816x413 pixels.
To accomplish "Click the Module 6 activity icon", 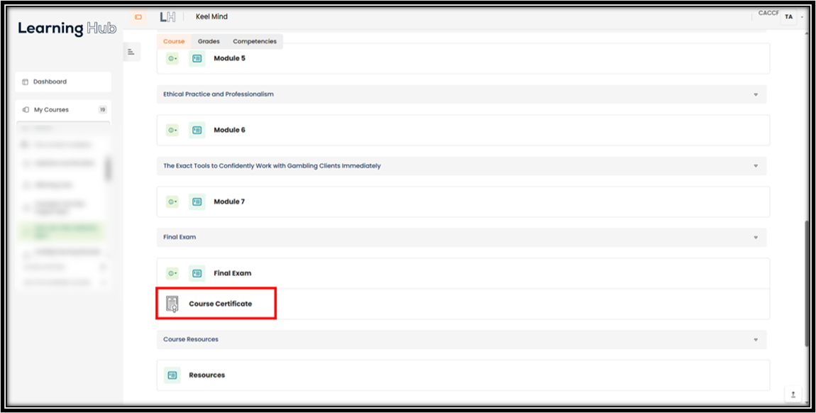I will coord(197,130).
